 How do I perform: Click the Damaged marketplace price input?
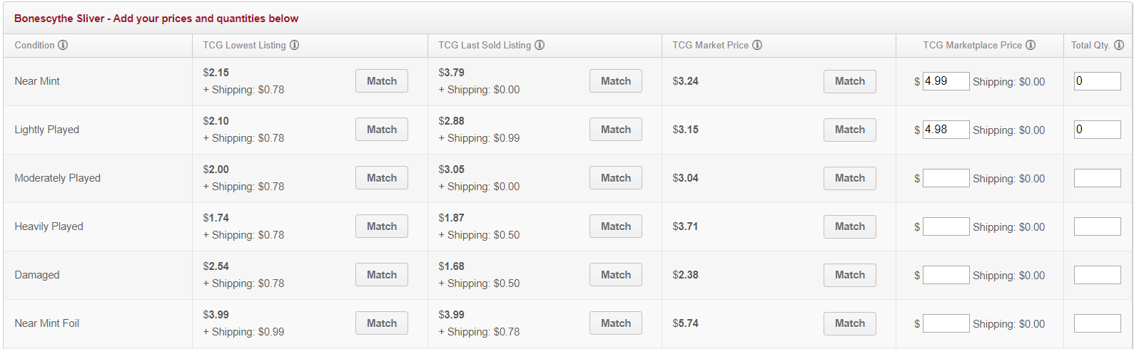pos(946,275)
